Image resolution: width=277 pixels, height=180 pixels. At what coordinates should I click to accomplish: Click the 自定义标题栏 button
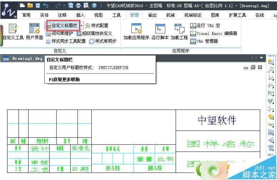pos(62,26)
